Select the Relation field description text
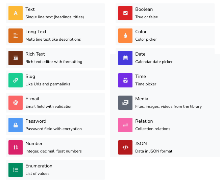The width and height of the screenshot is (220, 182). coord(153,129)
